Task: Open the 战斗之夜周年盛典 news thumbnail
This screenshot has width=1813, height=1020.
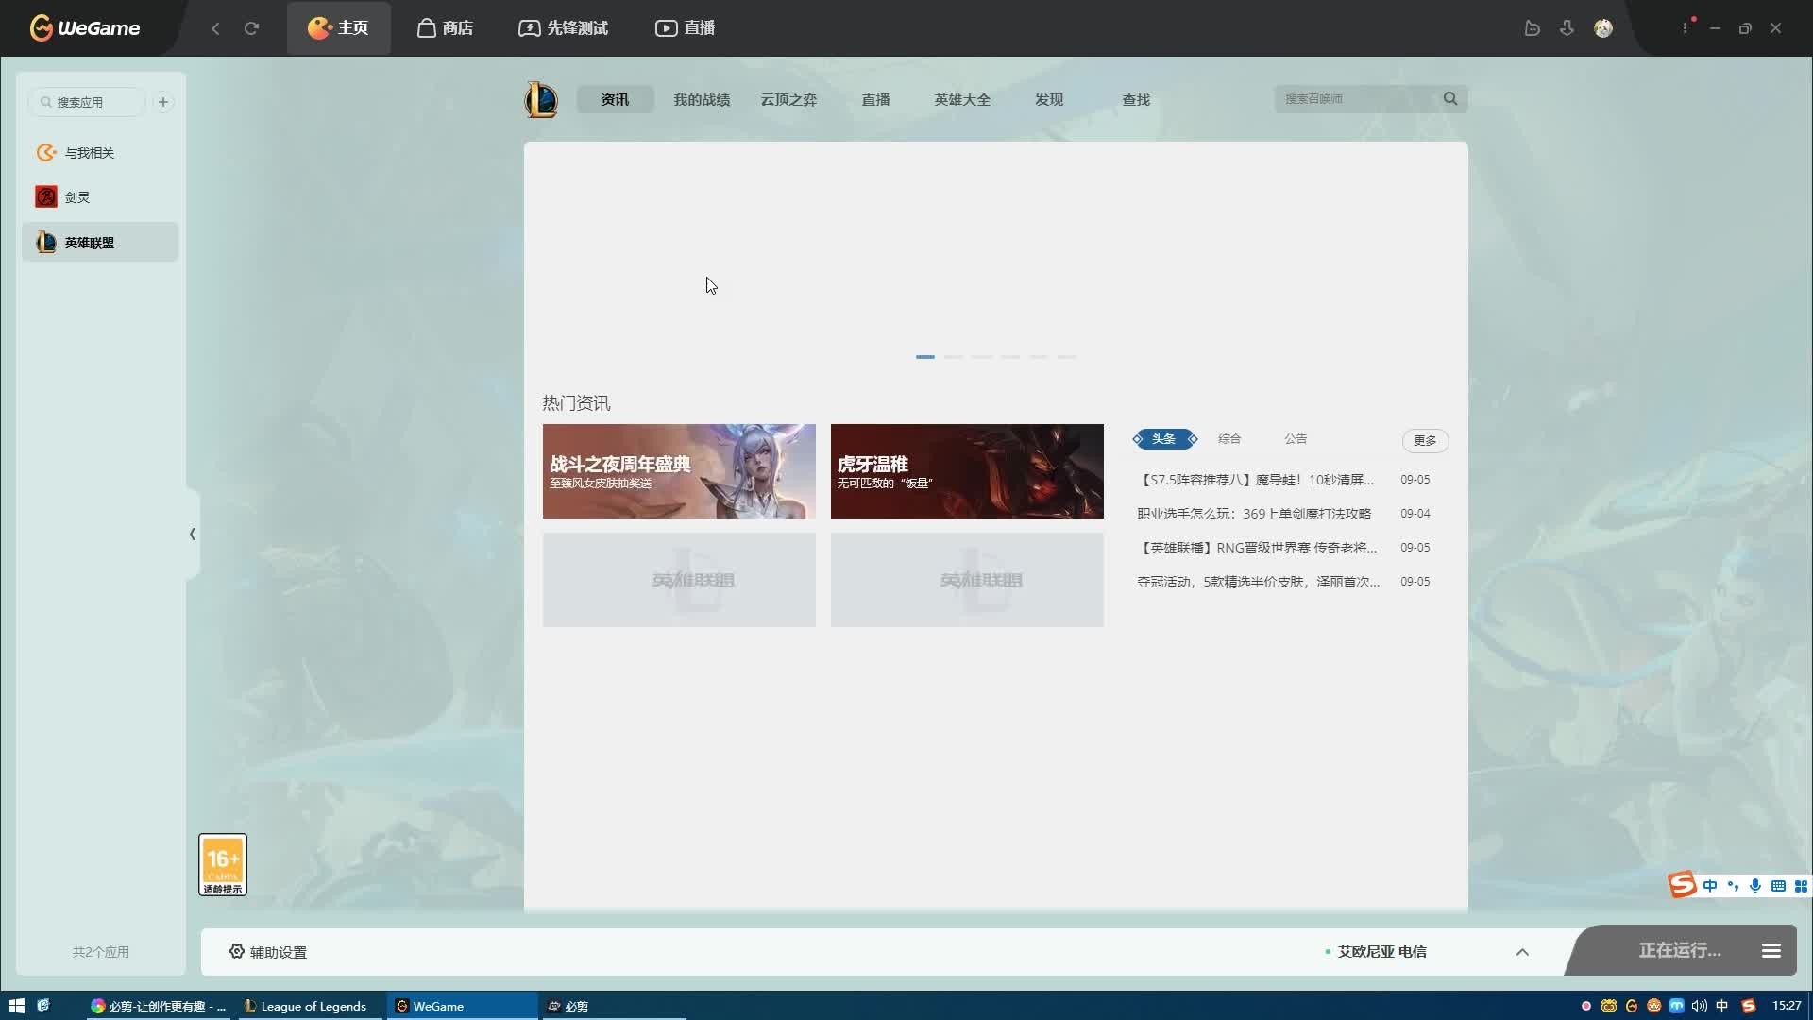Action: 679,471
